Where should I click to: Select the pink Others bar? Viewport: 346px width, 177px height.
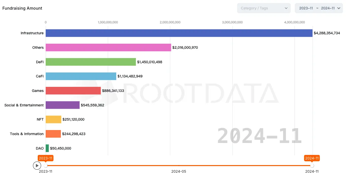tap(108, 47)
